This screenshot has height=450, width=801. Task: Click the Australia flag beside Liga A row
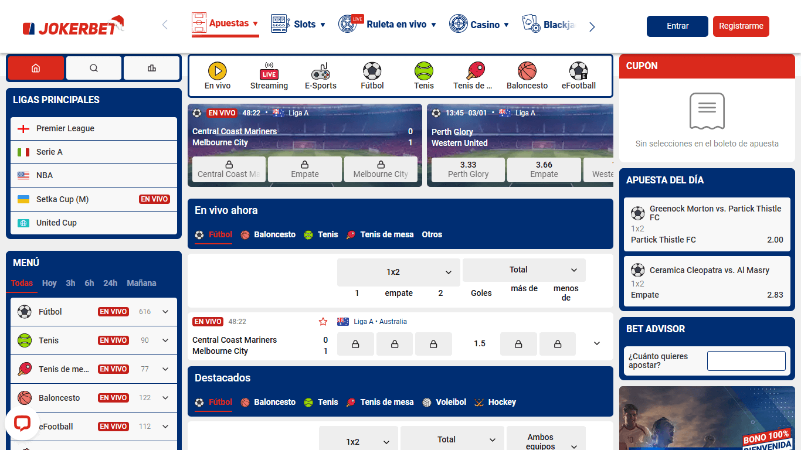coord(343,322)
